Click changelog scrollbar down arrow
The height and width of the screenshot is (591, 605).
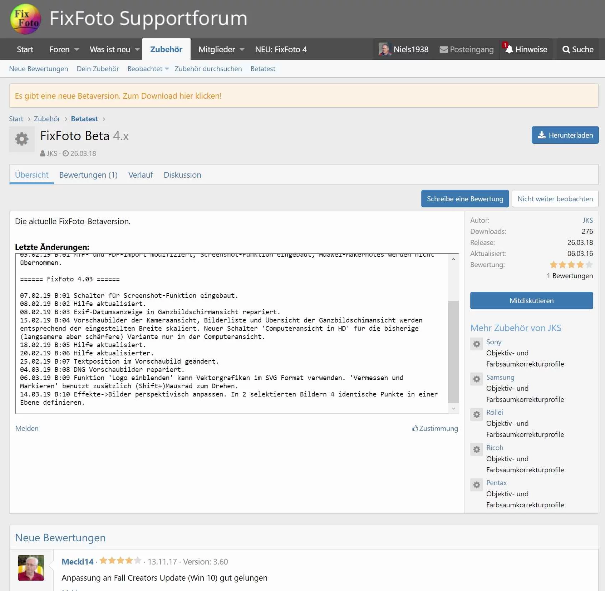453,408
